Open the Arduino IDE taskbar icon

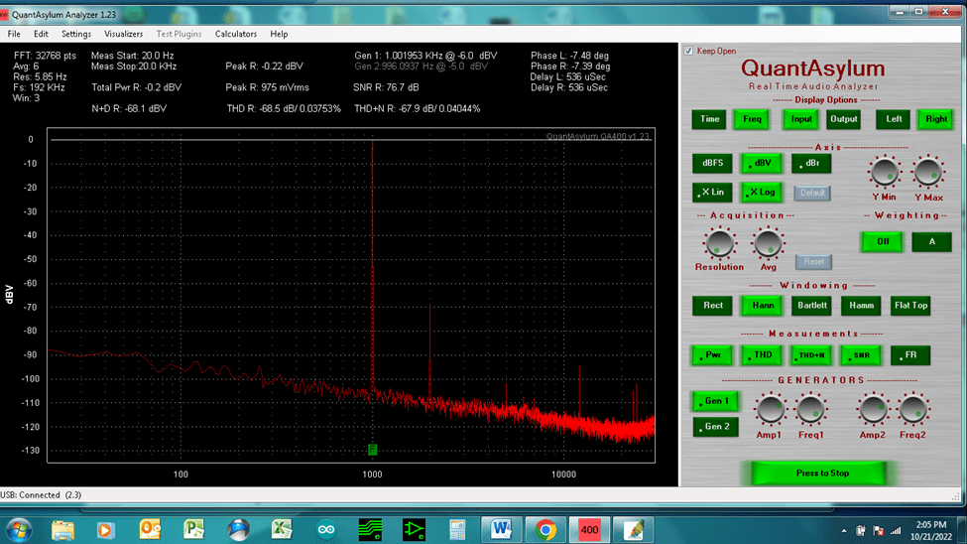(x=326, y=530)
